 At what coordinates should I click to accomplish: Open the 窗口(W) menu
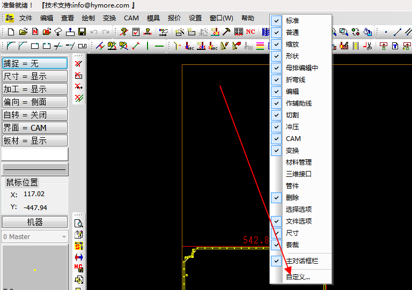(x=221, y=18)
